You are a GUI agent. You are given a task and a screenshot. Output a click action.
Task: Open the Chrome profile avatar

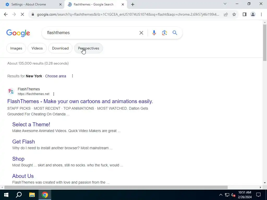[x=253, y=15]
